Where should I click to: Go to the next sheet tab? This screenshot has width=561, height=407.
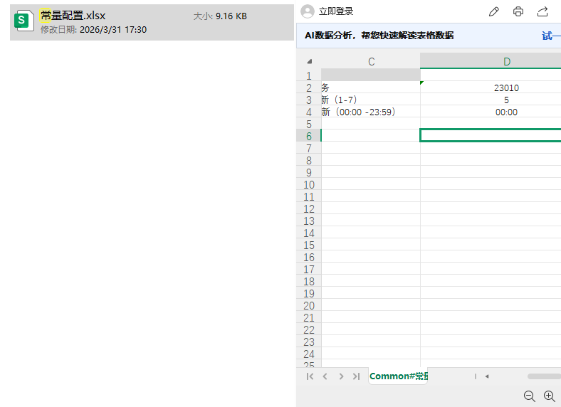[x=341, y=376]
